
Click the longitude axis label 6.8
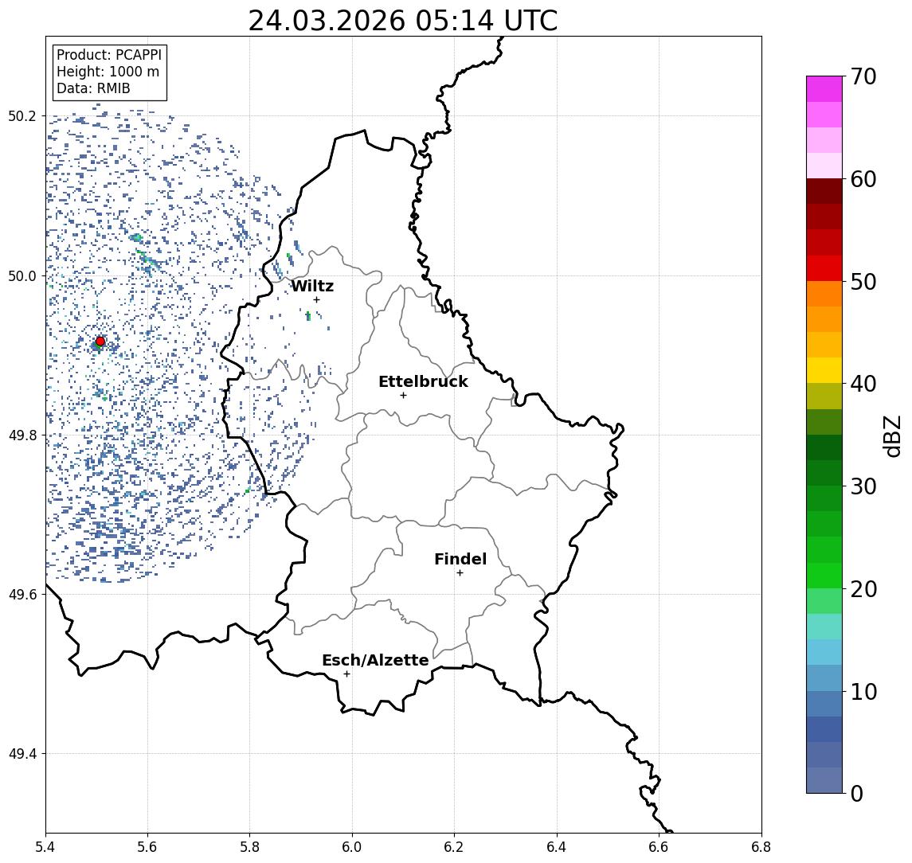point(761,847)
